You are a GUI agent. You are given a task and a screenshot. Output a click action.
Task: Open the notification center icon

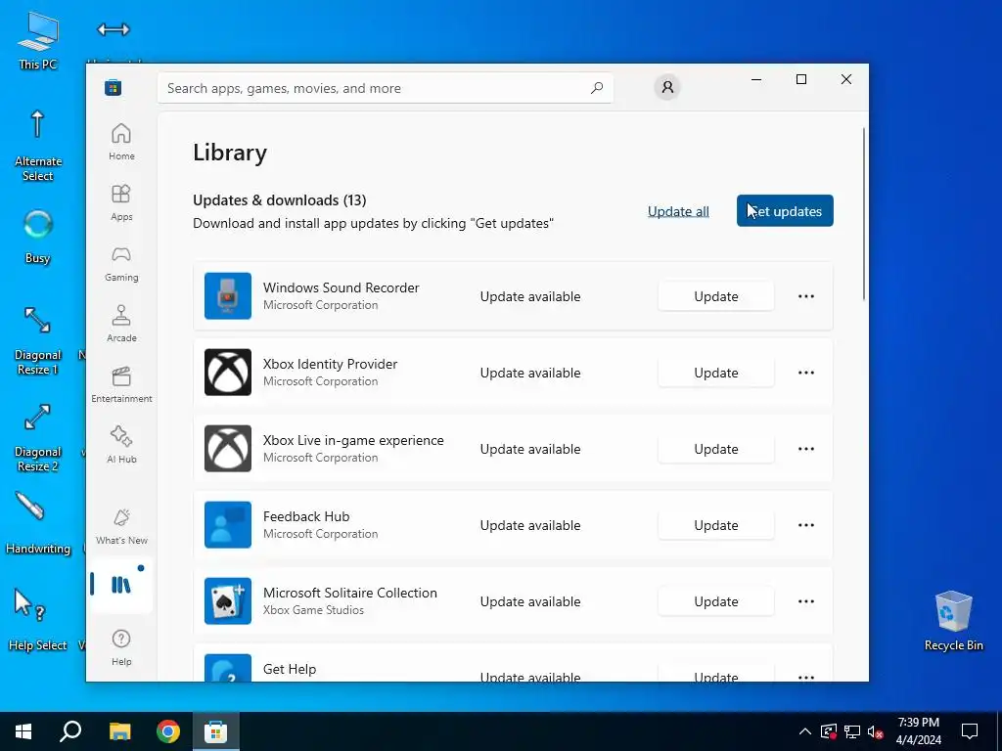[970, 731]
